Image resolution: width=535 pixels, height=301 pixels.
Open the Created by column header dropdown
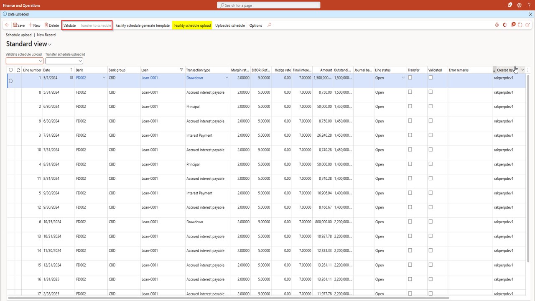coord(522,70)
